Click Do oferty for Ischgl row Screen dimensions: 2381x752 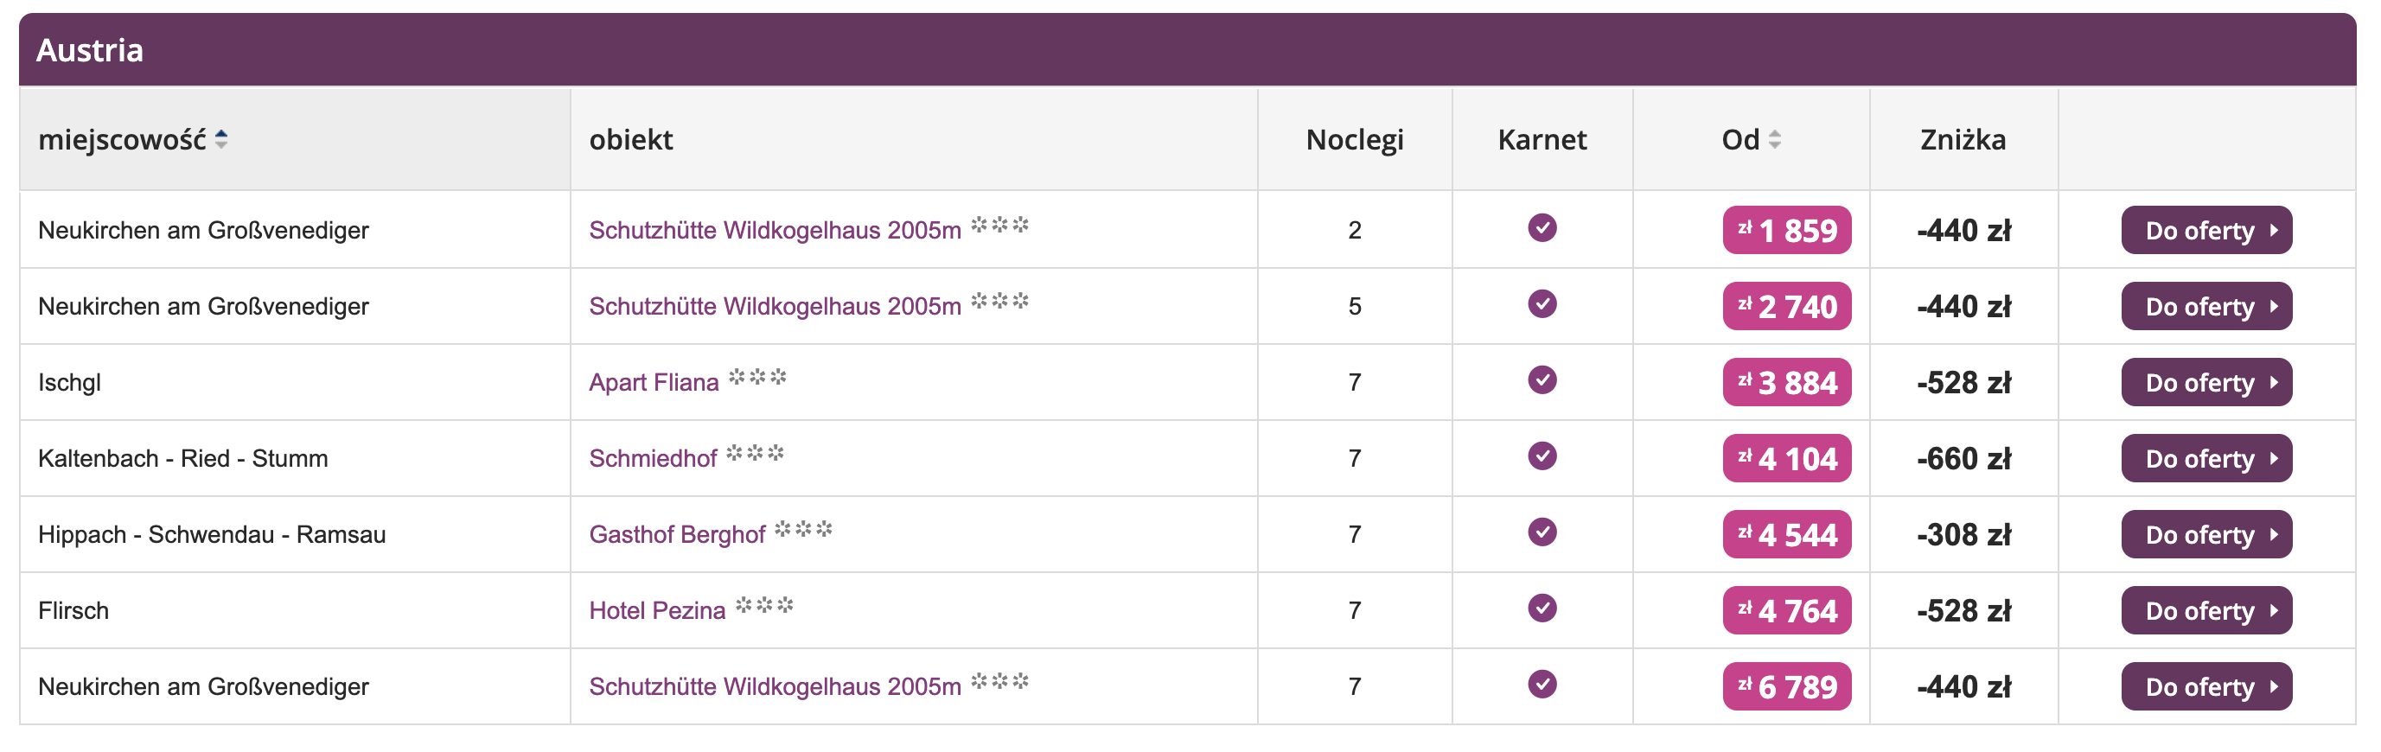pos(2206,382)
